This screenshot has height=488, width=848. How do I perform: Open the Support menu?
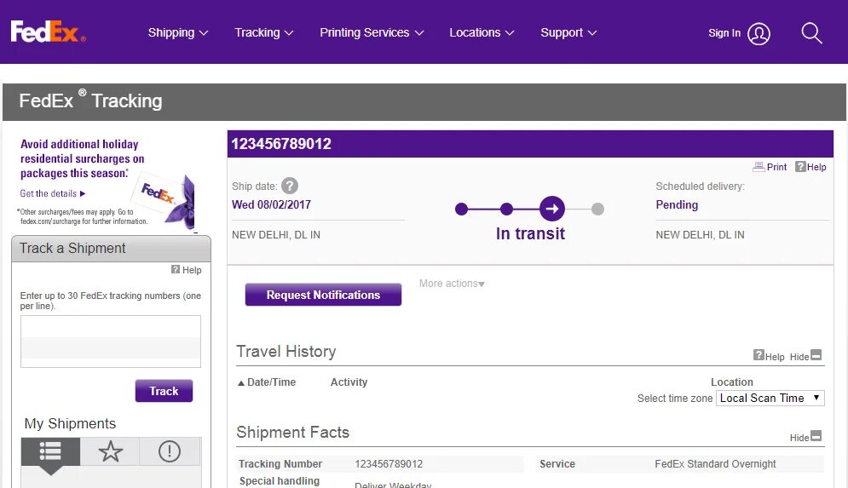coord(568,32)
